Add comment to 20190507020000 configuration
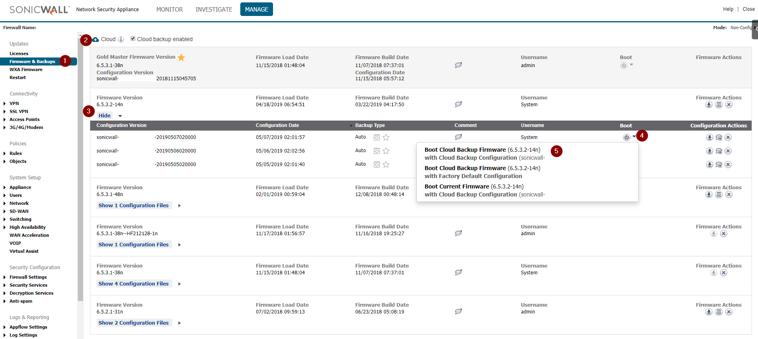Image resolution: width=758 pixels, height=339 pixels. 719,137
